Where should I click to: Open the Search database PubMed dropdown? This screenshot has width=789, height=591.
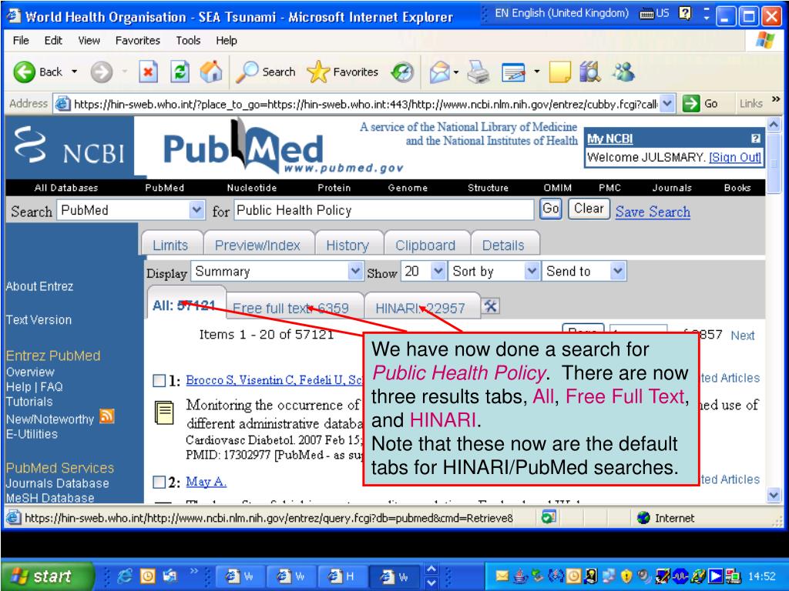tap(196, 210)
